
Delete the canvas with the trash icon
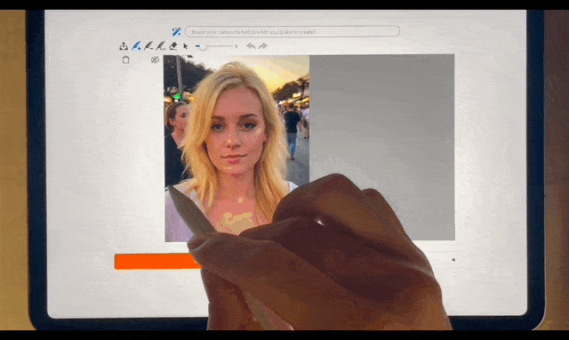126,60
